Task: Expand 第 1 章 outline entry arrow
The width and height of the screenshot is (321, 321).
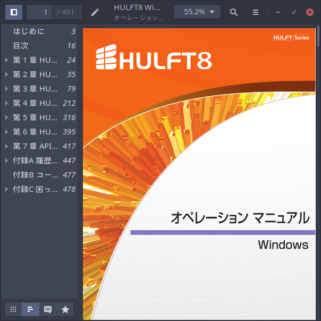Action: pyautogui.click(x=6, y=60)
